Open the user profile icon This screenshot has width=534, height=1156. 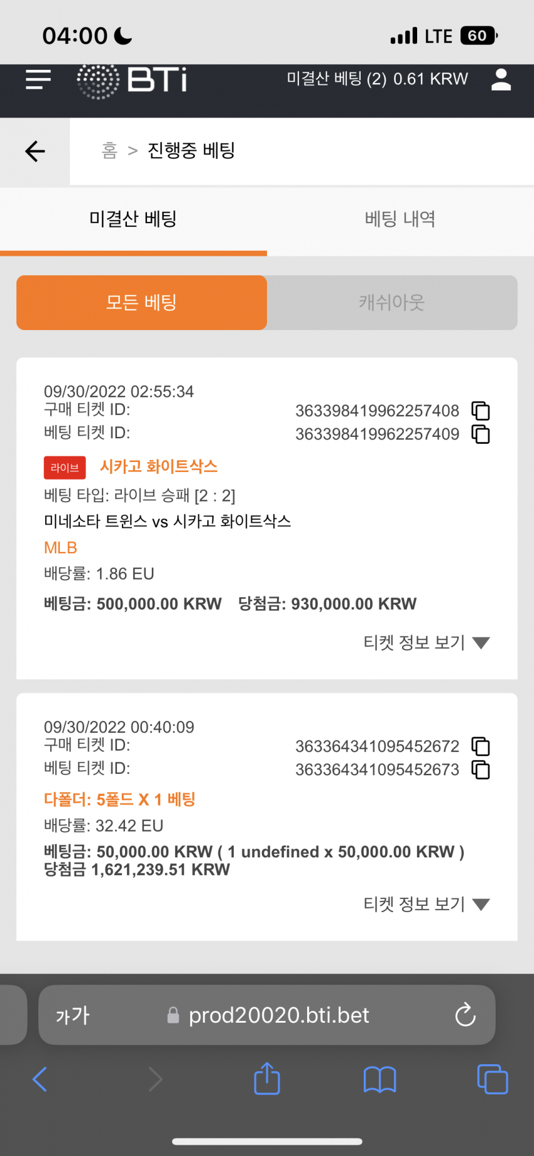(501, 80)
